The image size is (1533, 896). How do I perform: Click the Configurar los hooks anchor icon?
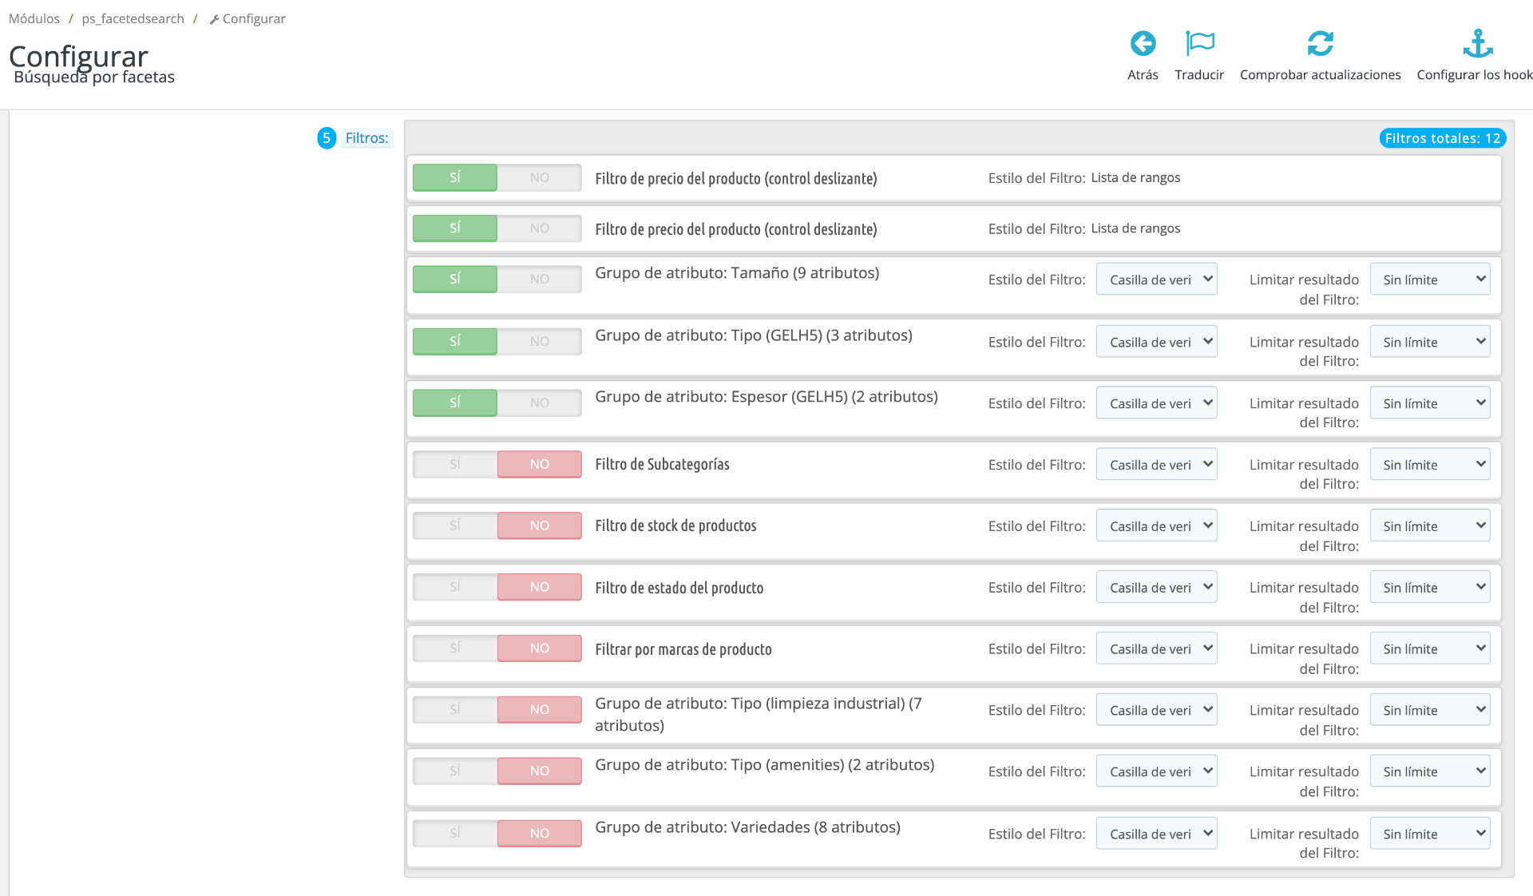coord(1477,43)
